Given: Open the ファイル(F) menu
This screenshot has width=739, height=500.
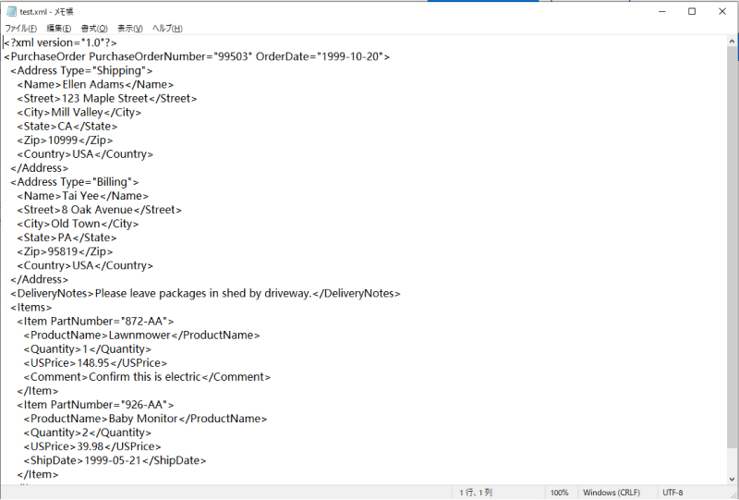Looking at the screenshot, I should pyautogui.click(x=20, y=29).
